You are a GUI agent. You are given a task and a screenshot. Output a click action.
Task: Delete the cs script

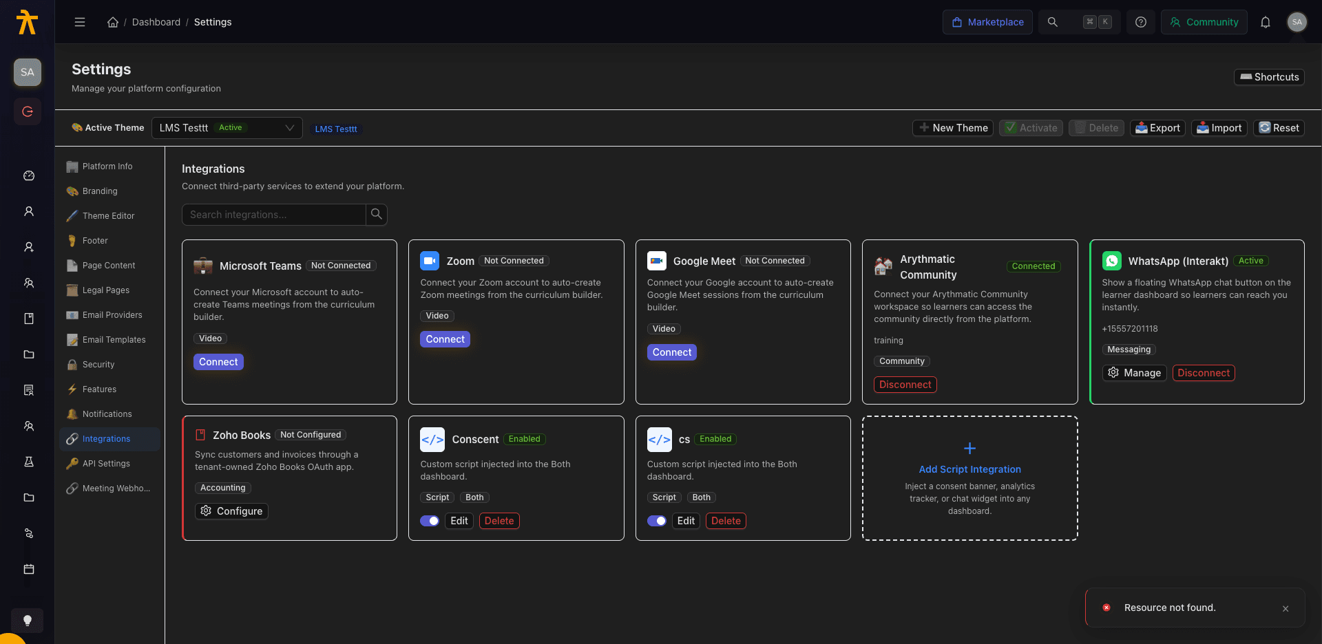point(726,521)
